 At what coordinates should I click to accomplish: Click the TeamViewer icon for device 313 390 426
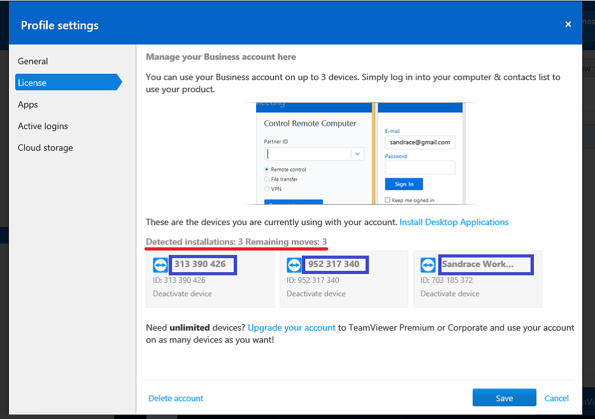(x=160, y=265)
